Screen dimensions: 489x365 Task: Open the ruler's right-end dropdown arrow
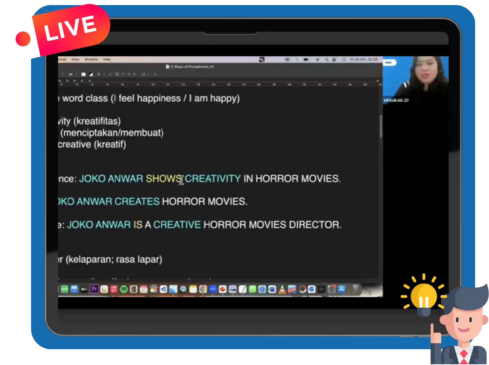point(378,81)
